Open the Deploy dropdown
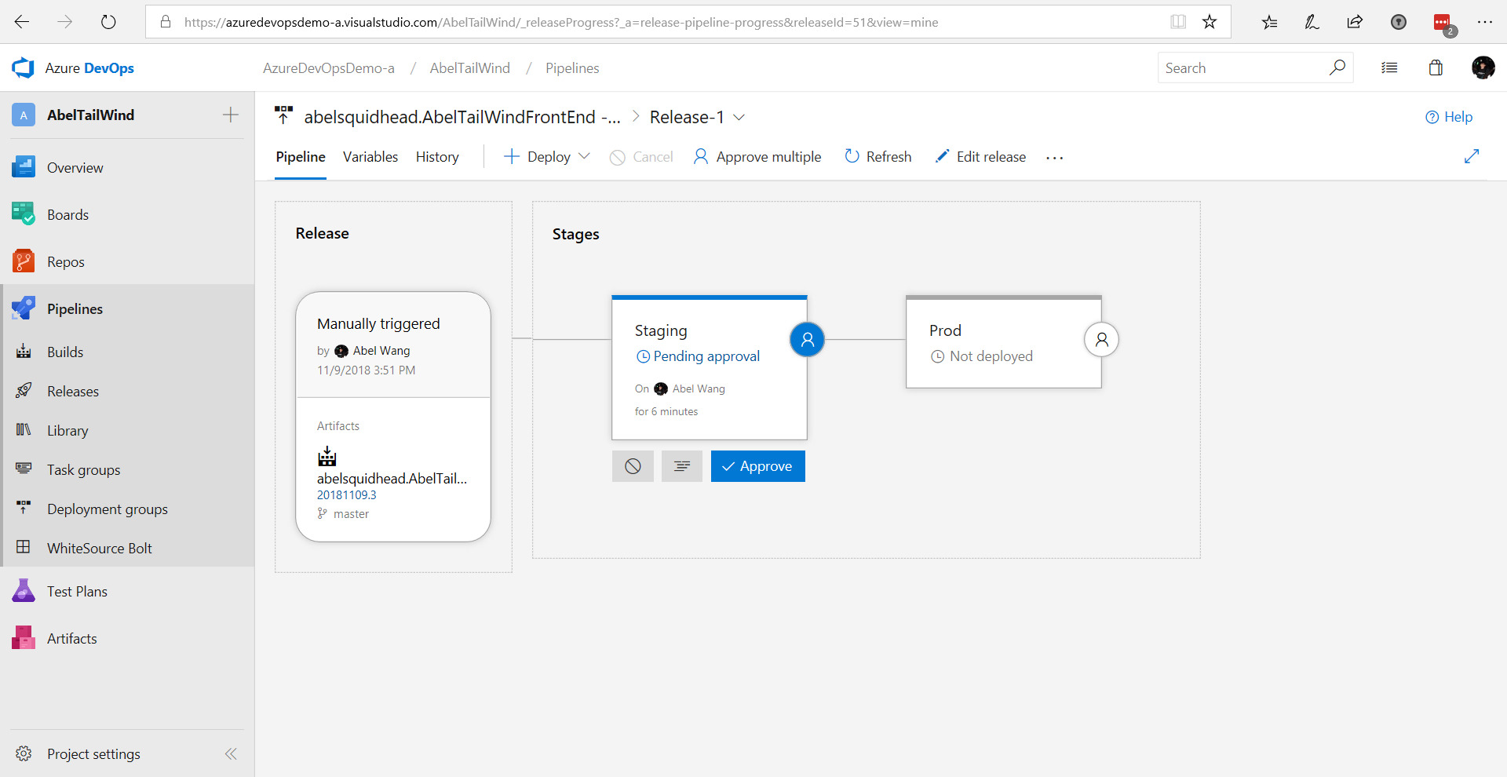The height and width of the screenshot is (777, 1507). pyautogui.click(x=546, y=157)
